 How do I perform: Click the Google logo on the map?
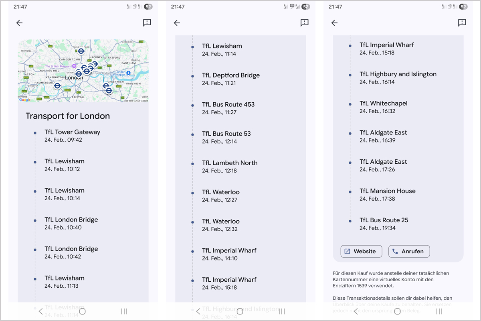click(x=24, y=100)
